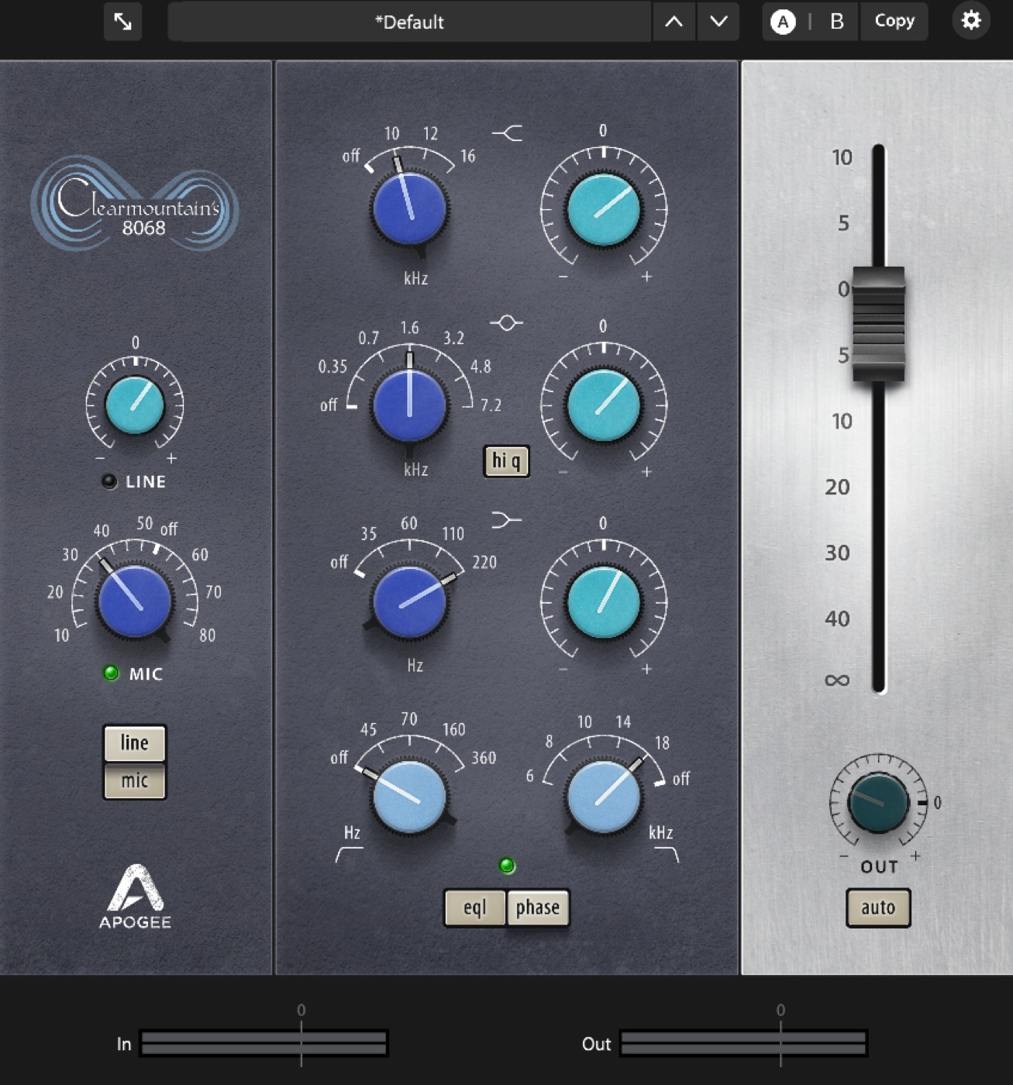
Task: Toggle the eql button
Action: (475, 908)
